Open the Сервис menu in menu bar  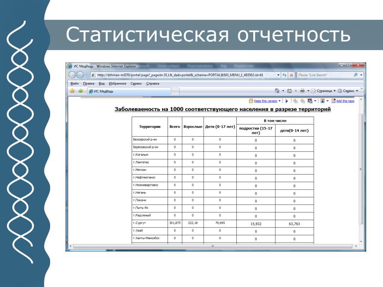coord(136,83)
